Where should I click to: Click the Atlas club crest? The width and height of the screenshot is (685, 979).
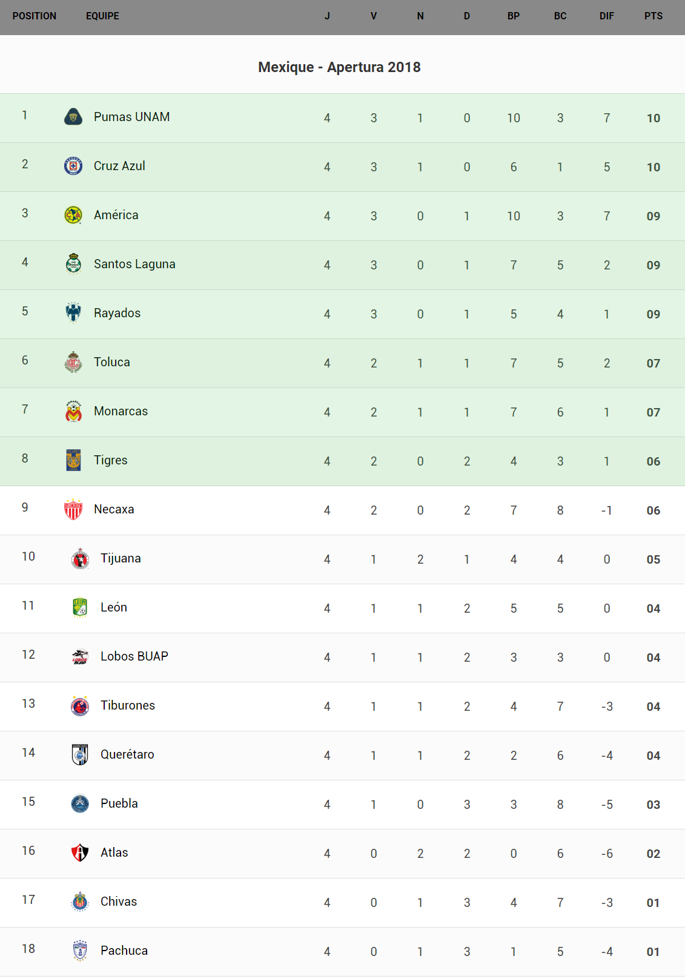(80, 852)
